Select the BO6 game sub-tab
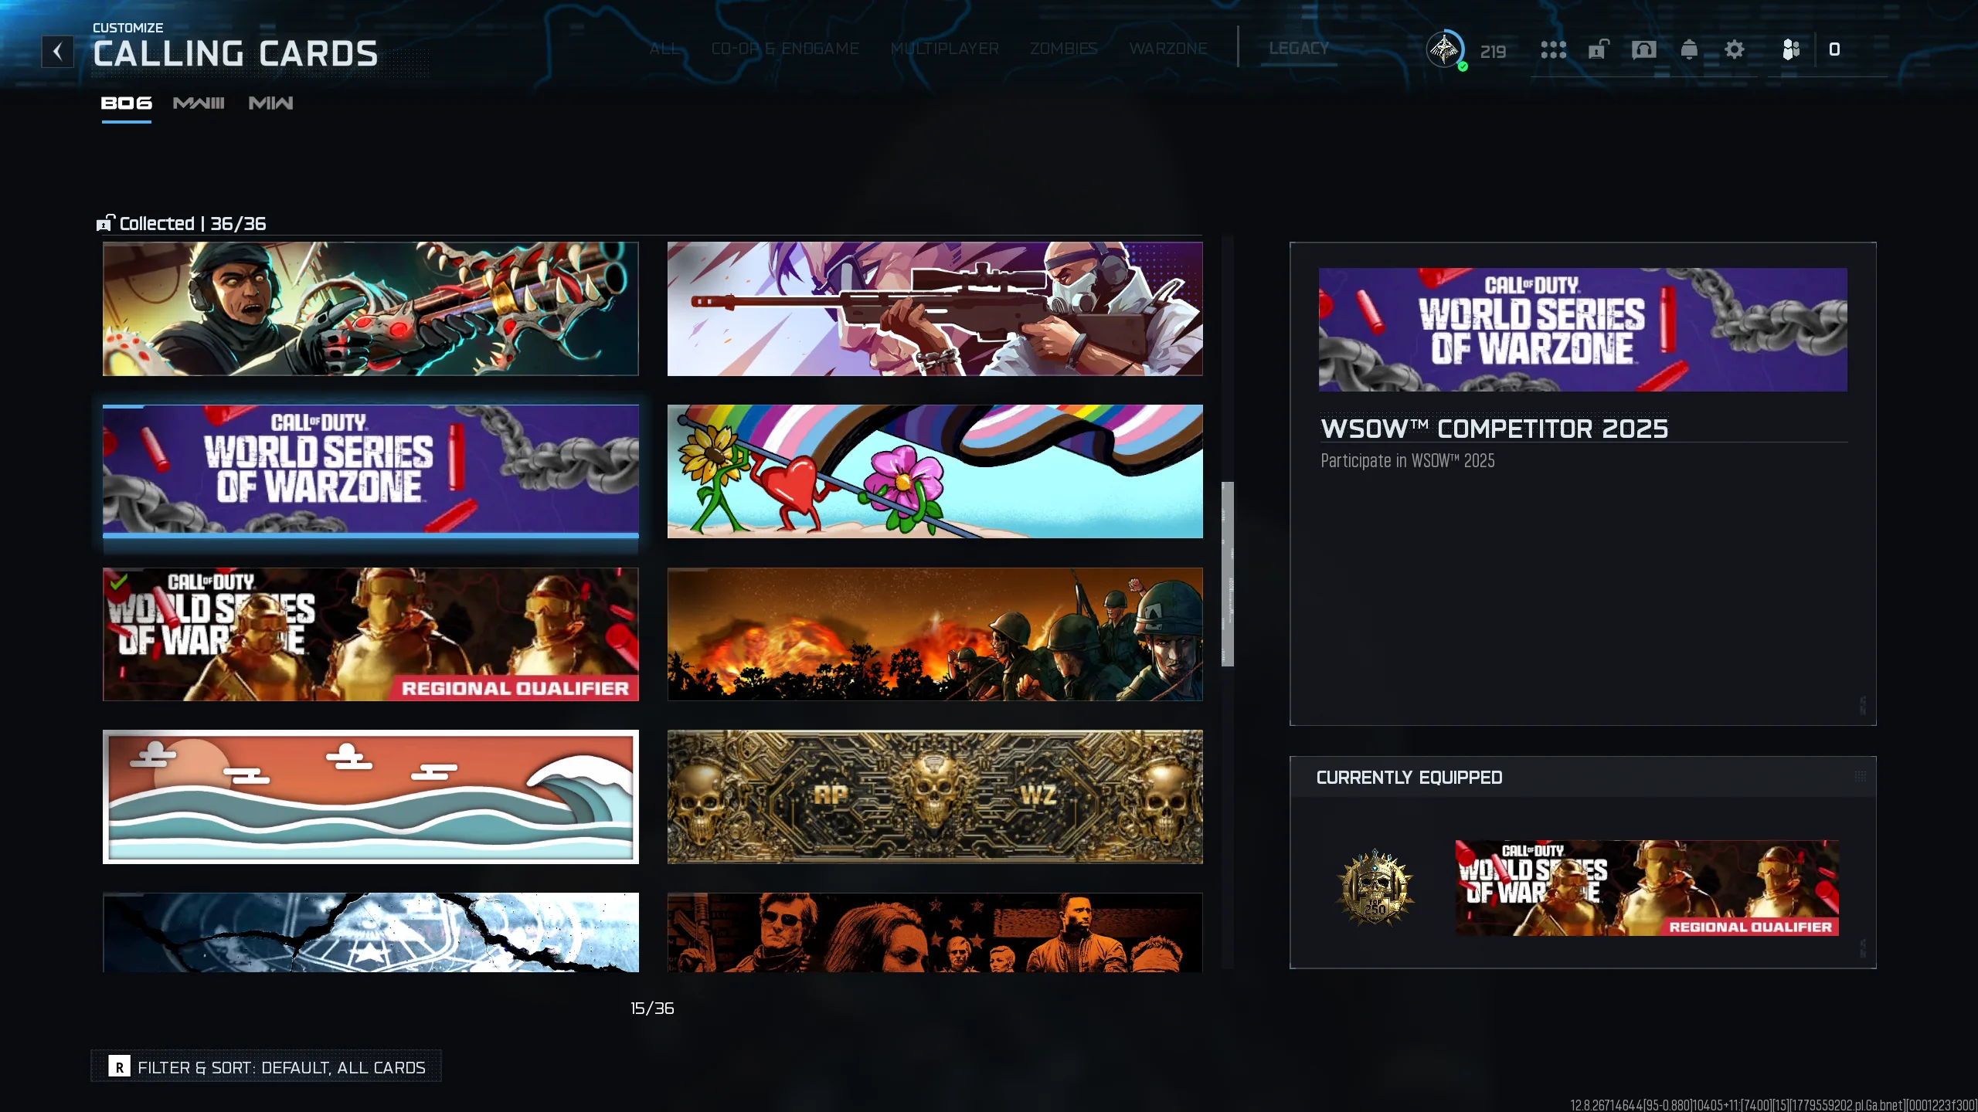Screen dimensions: 1978x1112 pos(127,103)
